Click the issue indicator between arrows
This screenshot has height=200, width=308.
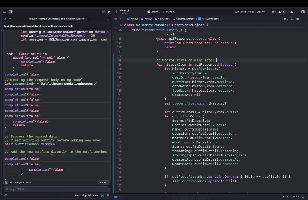pos(285,19)
